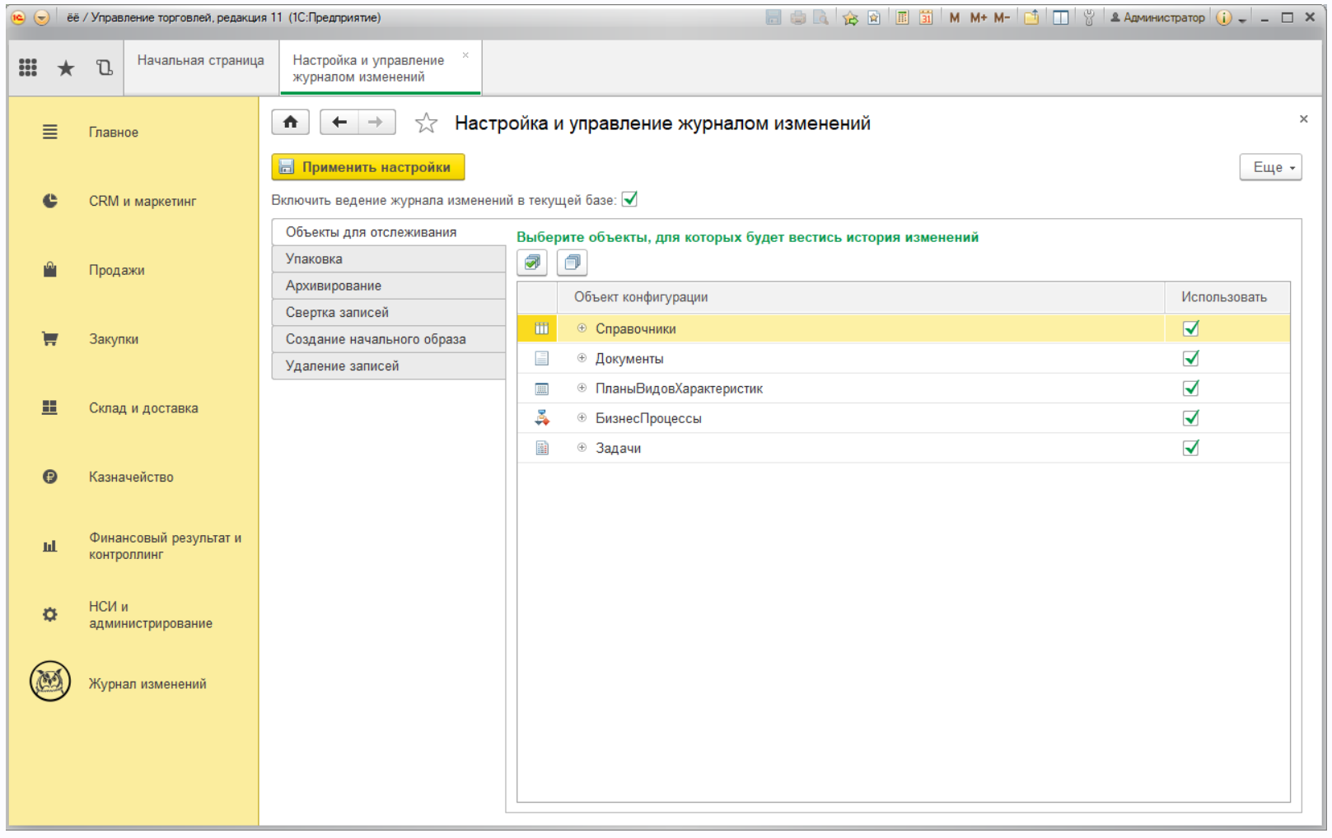1332x838 pixels.
Task: Expand the Справочники tree node
Action: point(582,328)
